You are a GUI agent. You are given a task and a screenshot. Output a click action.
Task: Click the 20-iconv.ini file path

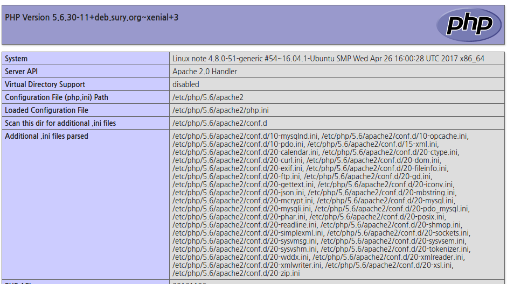385,184
